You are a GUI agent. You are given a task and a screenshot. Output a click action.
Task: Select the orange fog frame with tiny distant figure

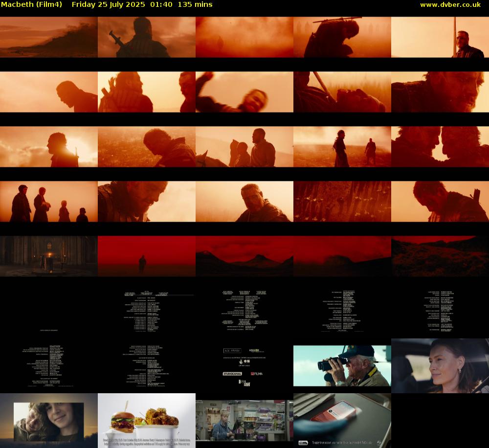tap(244, 37)
